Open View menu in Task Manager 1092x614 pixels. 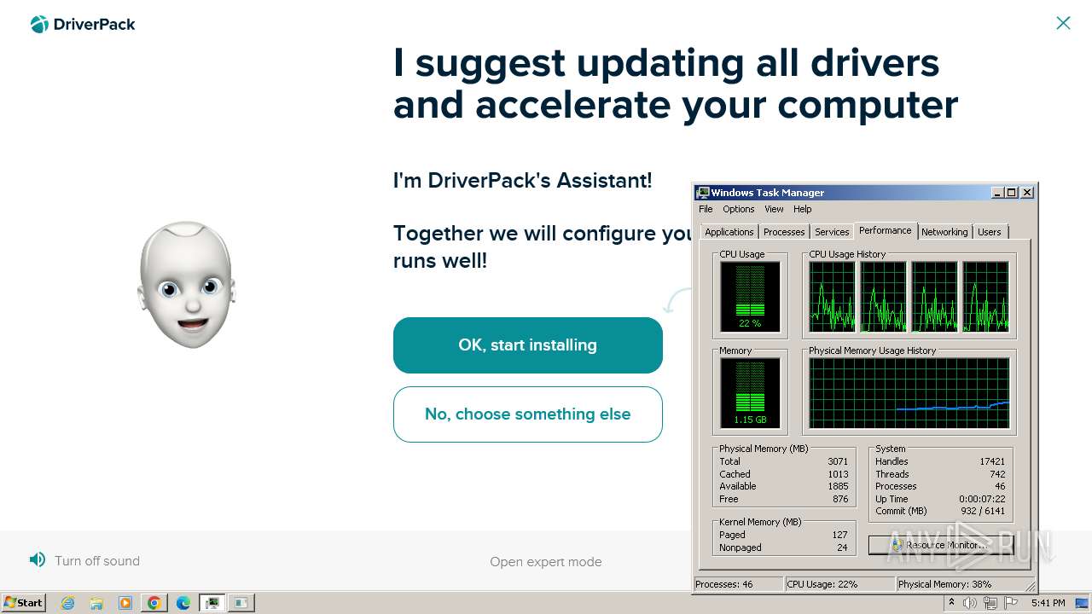[x=774, y=209]
